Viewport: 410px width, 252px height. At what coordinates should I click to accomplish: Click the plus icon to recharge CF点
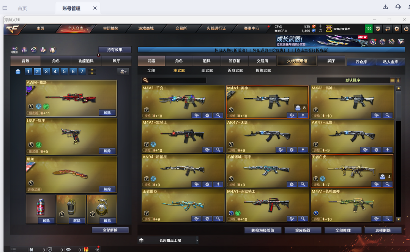[320, 26]
